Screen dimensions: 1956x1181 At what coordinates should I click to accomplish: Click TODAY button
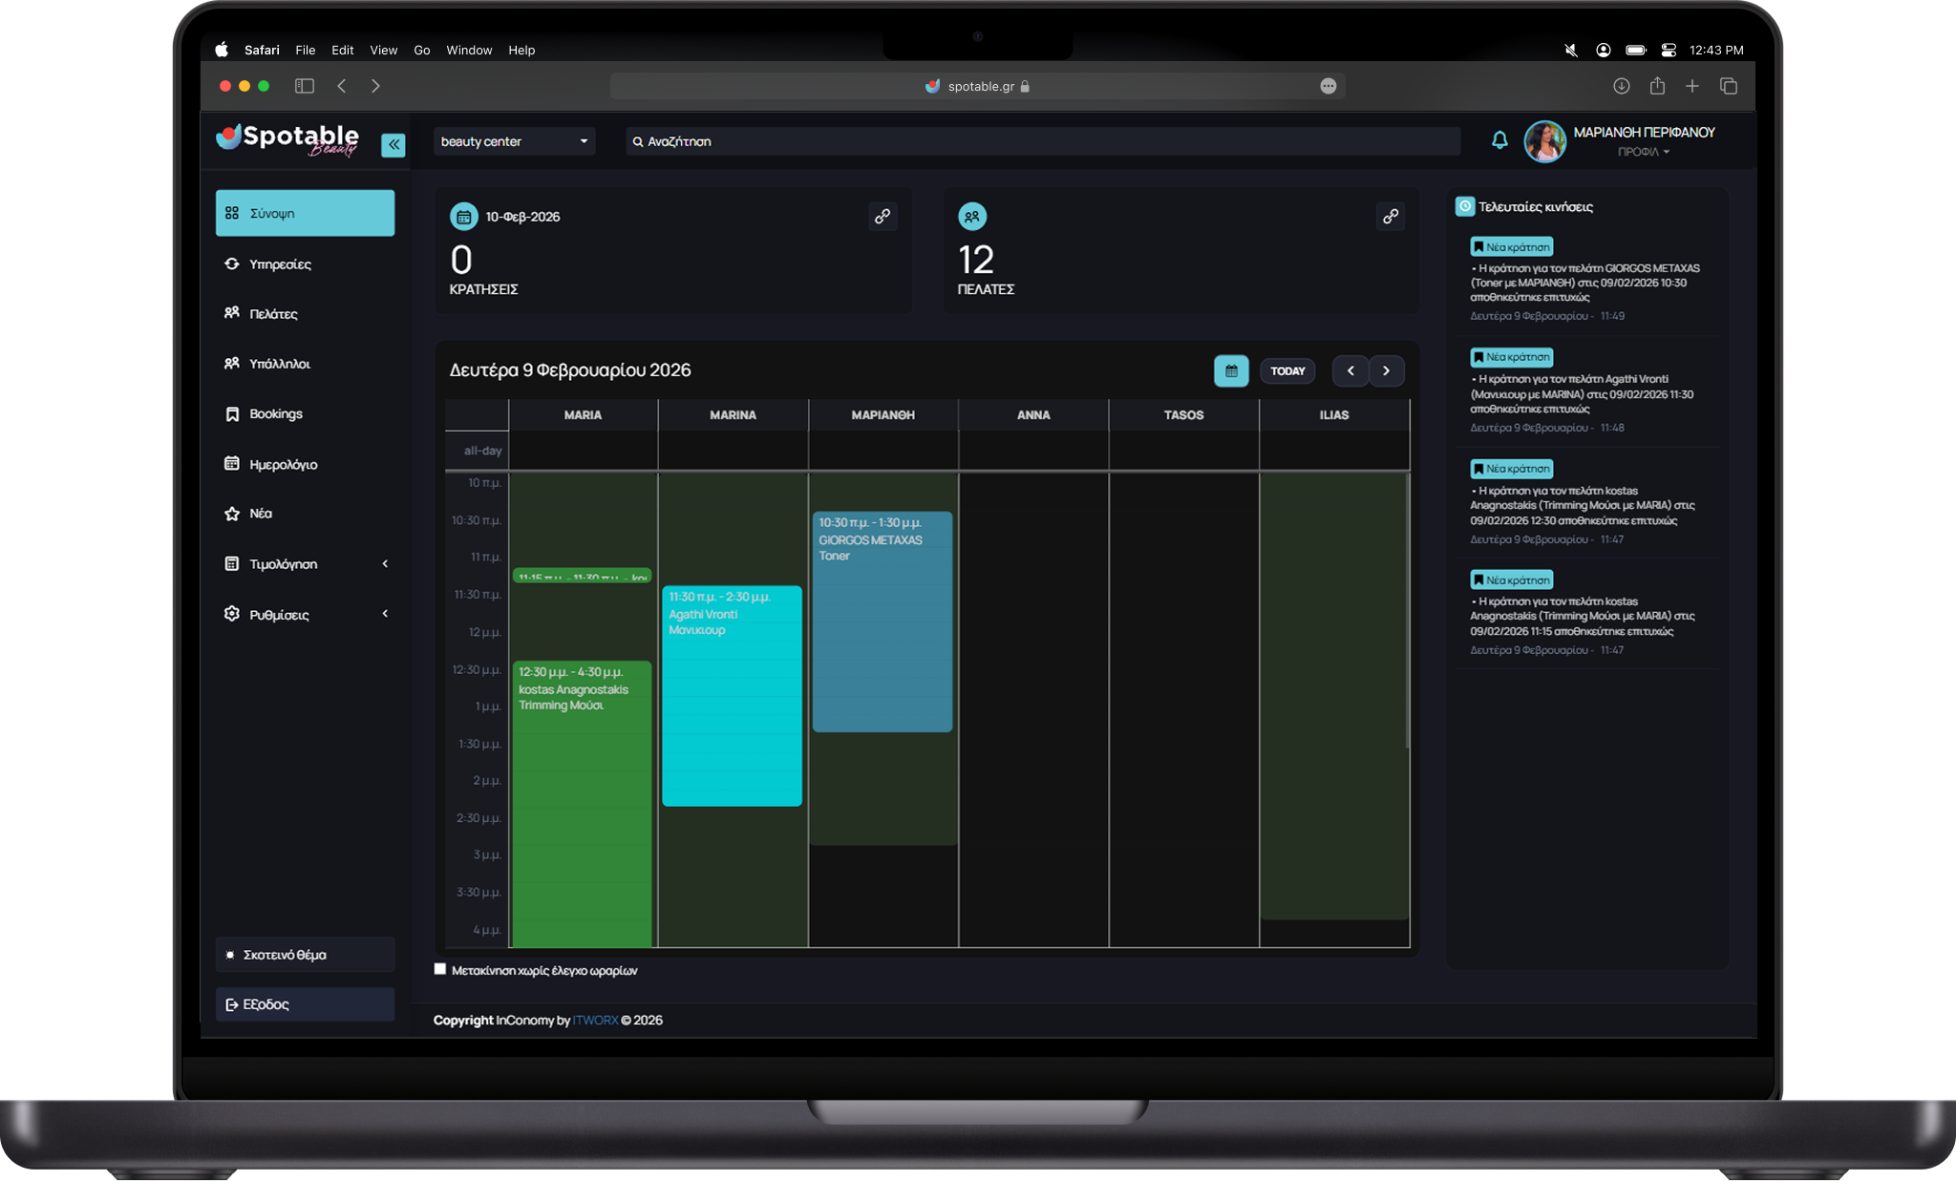[1287, 370]
